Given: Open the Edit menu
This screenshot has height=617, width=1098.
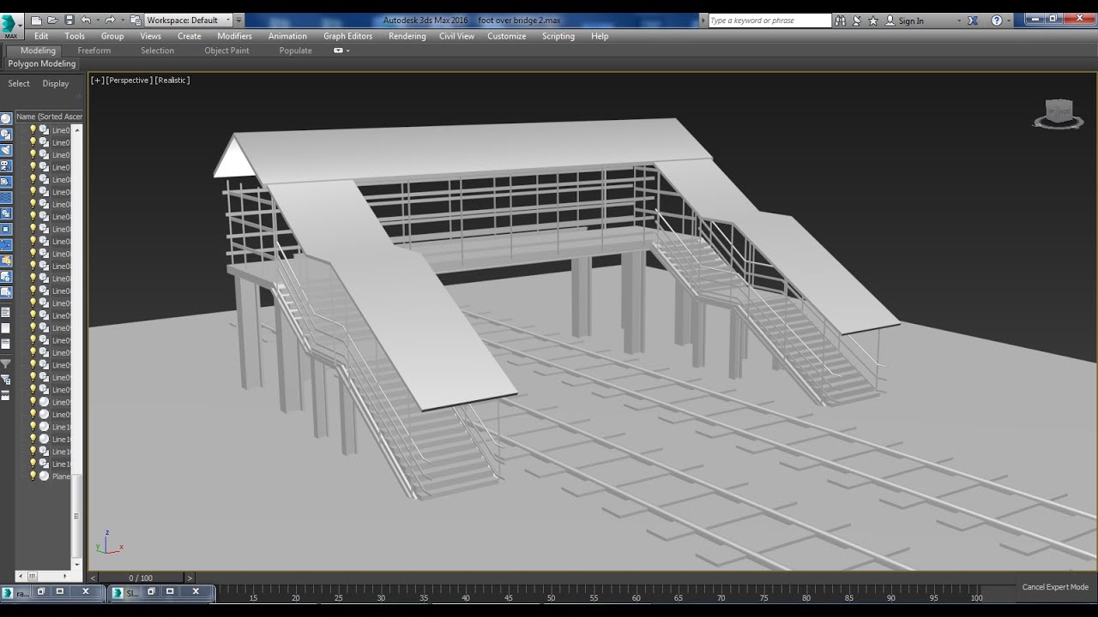Looking at the screenshot, I should tap(41, 36).
